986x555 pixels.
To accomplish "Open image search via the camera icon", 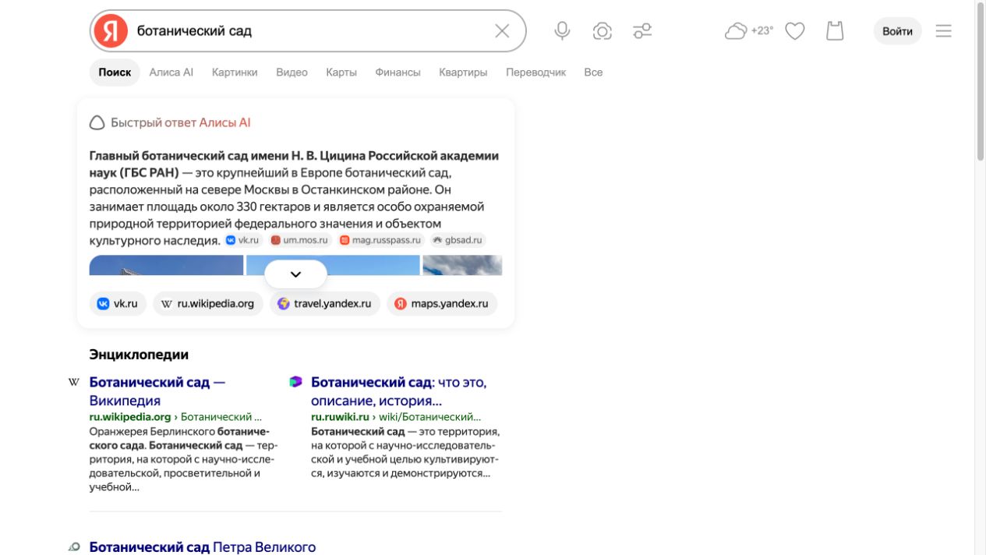I will click(x=602, y=31).
